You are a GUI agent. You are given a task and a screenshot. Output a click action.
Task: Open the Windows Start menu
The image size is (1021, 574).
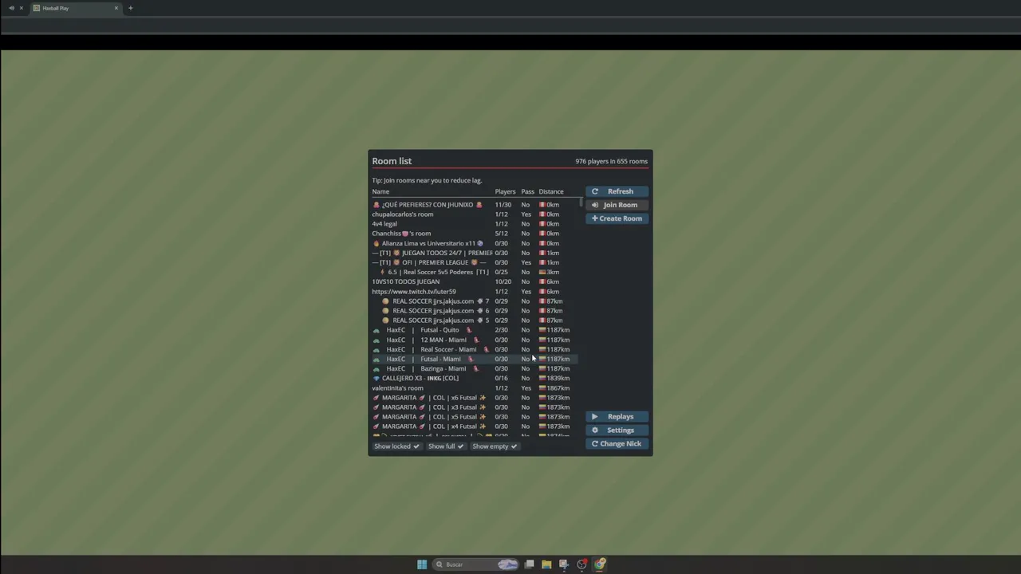point(422,564)
